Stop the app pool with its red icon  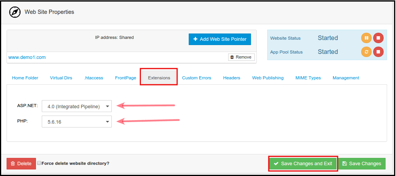point(378,52)
